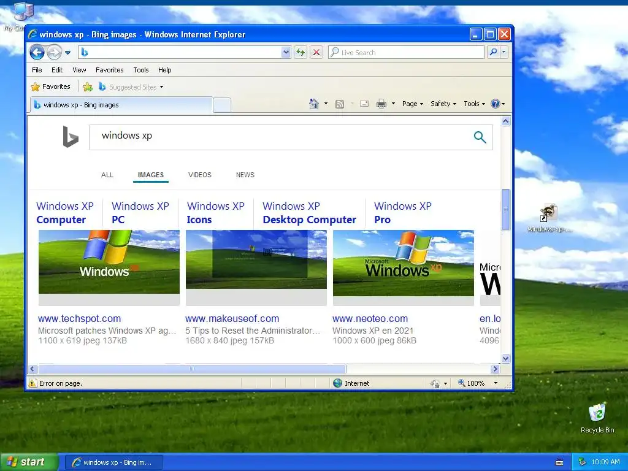Follow the www.techspot.com link

[79, 319]
